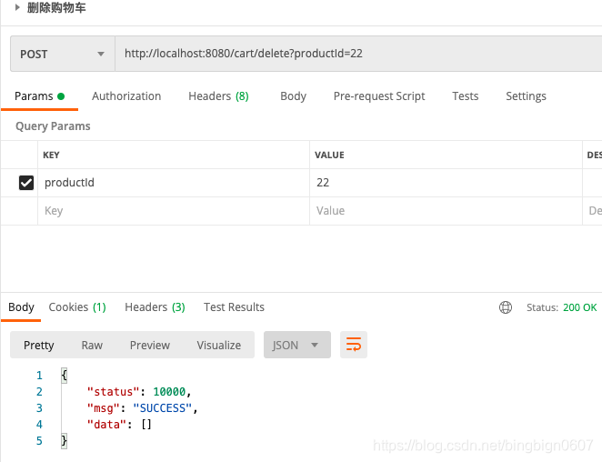Select the response Body tab
Screen dimensions: 602x462
(21, 307)
